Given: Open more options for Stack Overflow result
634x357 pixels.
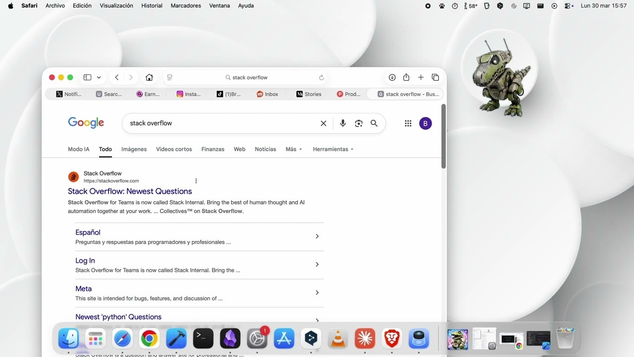Looking at the screenshot, I should pyautogui.click(x=196, y=181).
